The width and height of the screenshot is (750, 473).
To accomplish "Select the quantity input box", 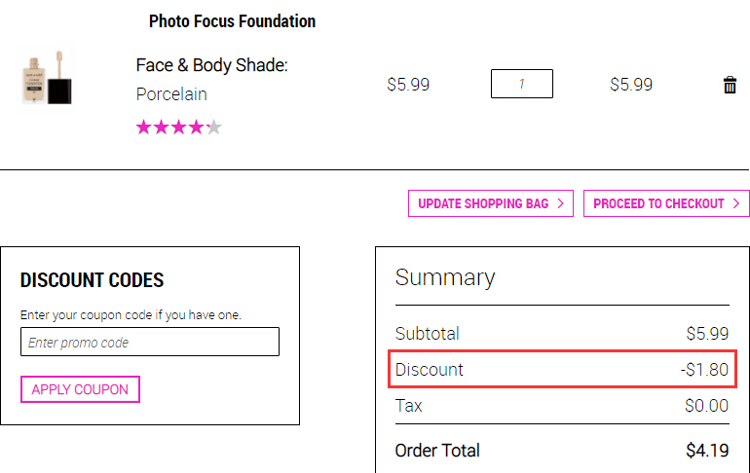I will pyautogui.click(x=522, y=84).
